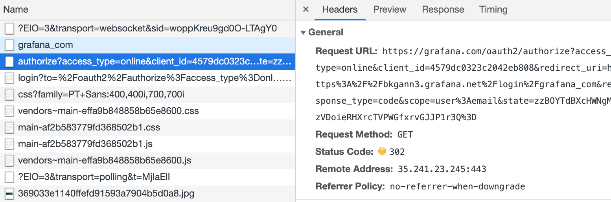
Task: Click the grafana_com request icon
Action: [9, 45]
